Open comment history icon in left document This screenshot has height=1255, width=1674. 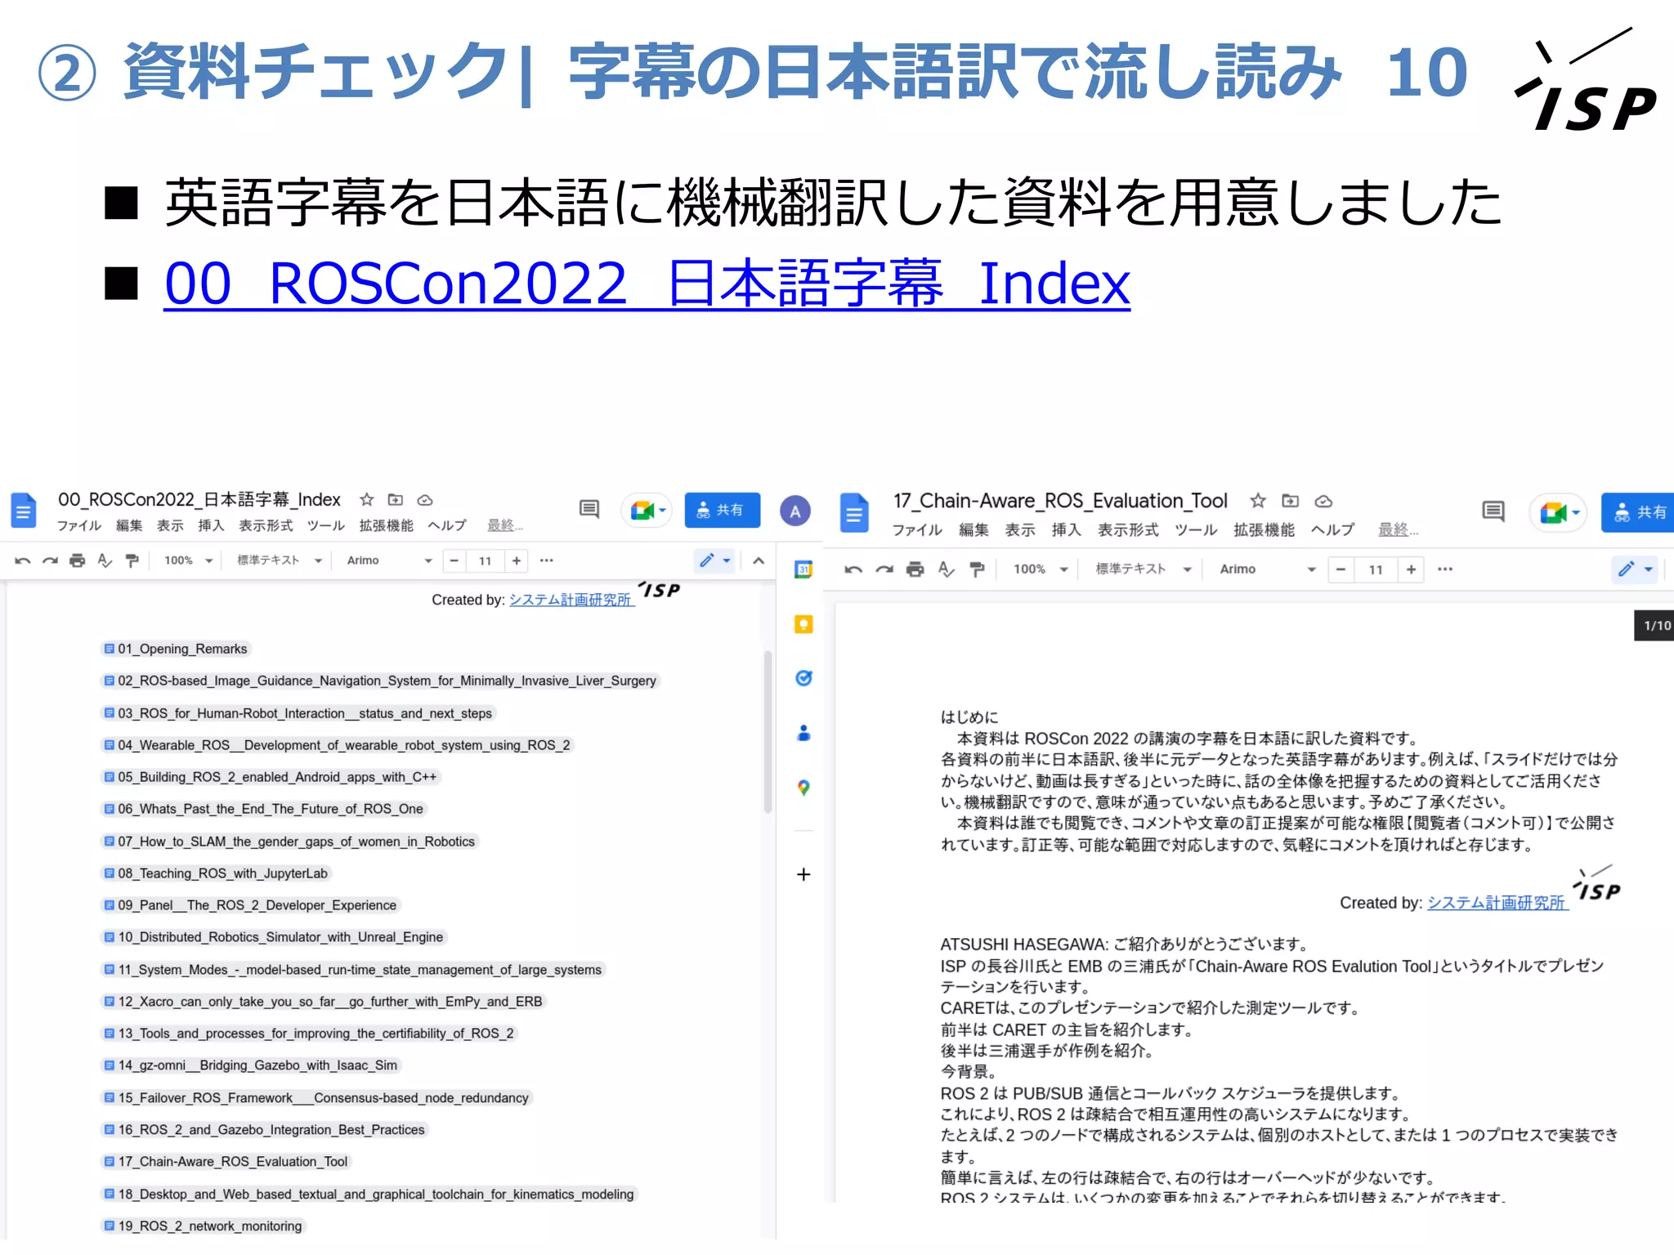pos(589,510)
